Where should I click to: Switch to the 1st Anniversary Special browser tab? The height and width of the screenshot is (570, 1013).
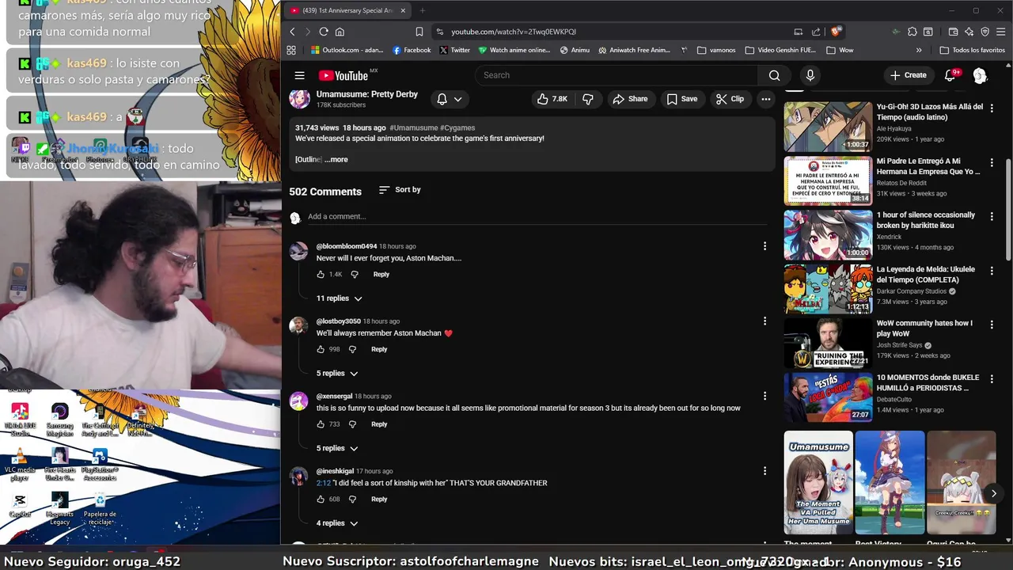point(348,10)
